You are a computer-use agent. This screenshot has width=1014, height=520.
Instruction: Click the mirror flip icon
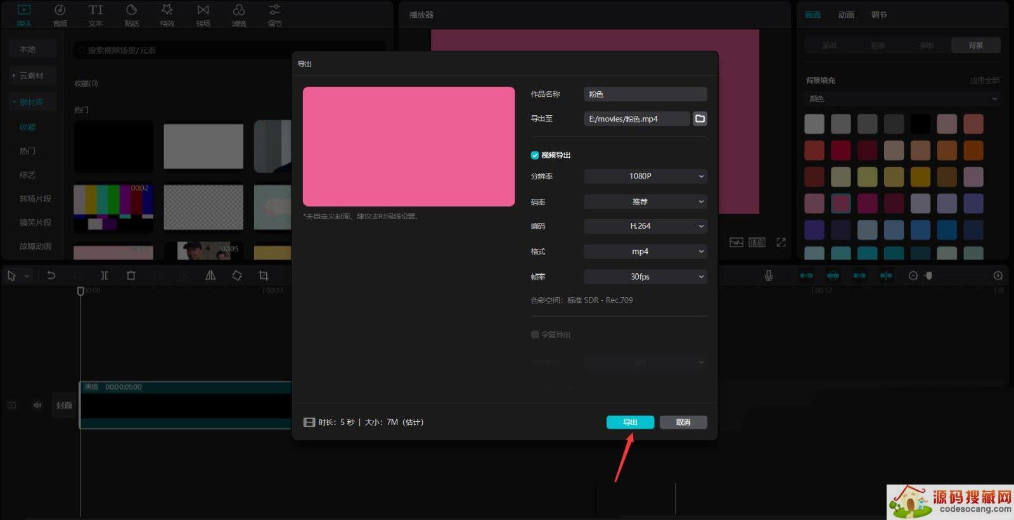[x=210, y=276]
